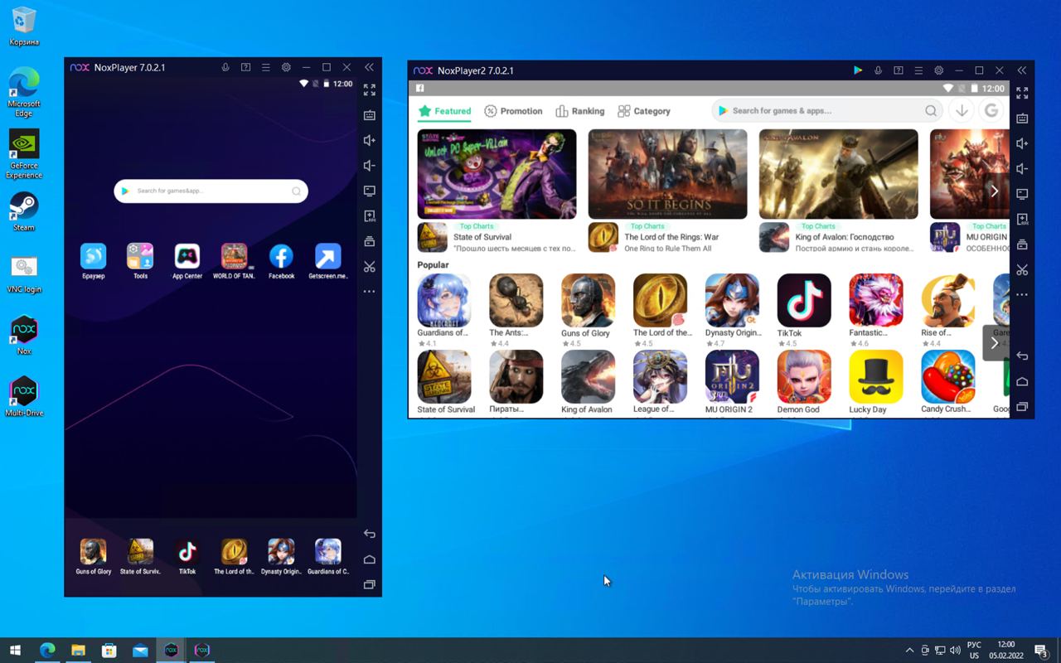Click install APK icon in NoxPlayer sidebar
Viewport: 1061px width, 663px height.
tap(370, 216)
